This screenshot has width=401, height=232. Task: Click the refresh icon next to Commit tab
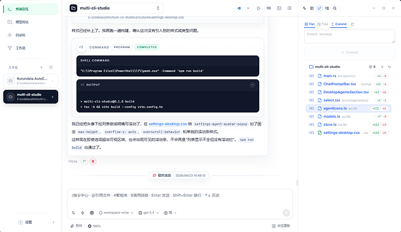pyautogui.click(x=352, y=24)
